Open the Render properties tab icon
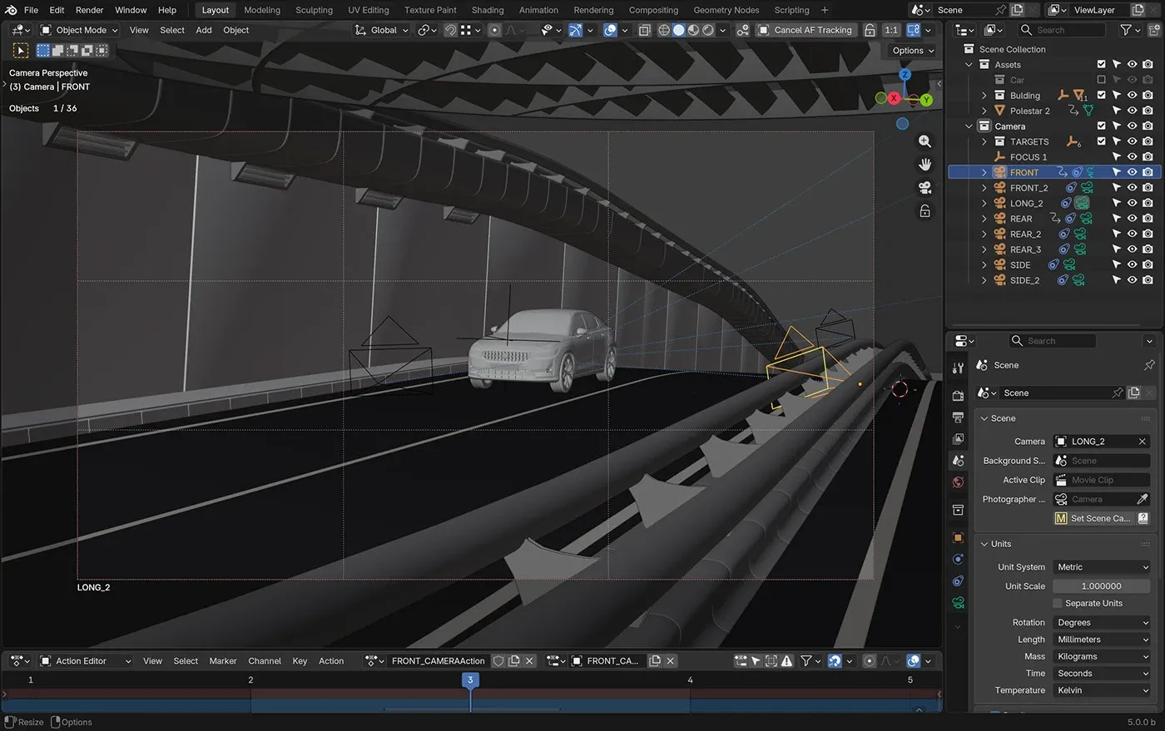 point(958,396)
